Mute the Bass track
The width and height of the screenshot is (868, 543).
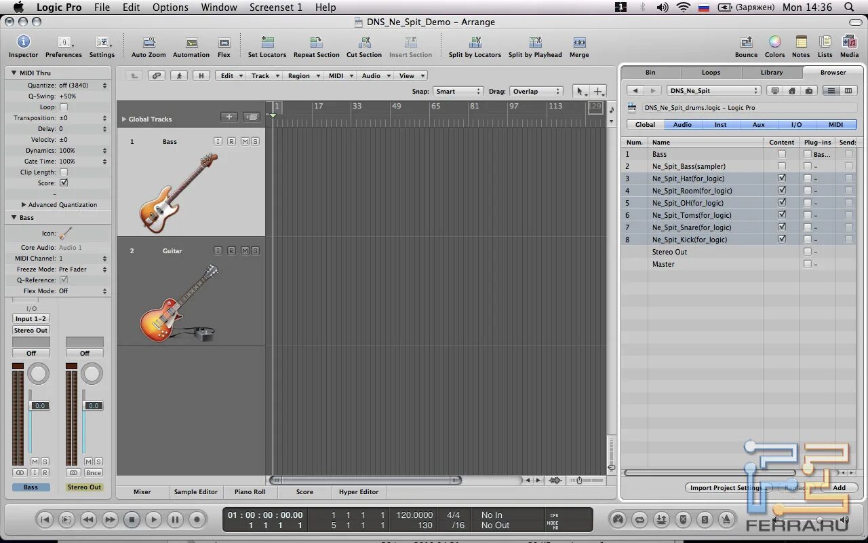245,141
